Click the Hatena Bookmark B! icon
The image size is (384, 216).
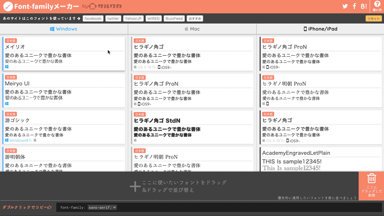[x=364, y=7]
